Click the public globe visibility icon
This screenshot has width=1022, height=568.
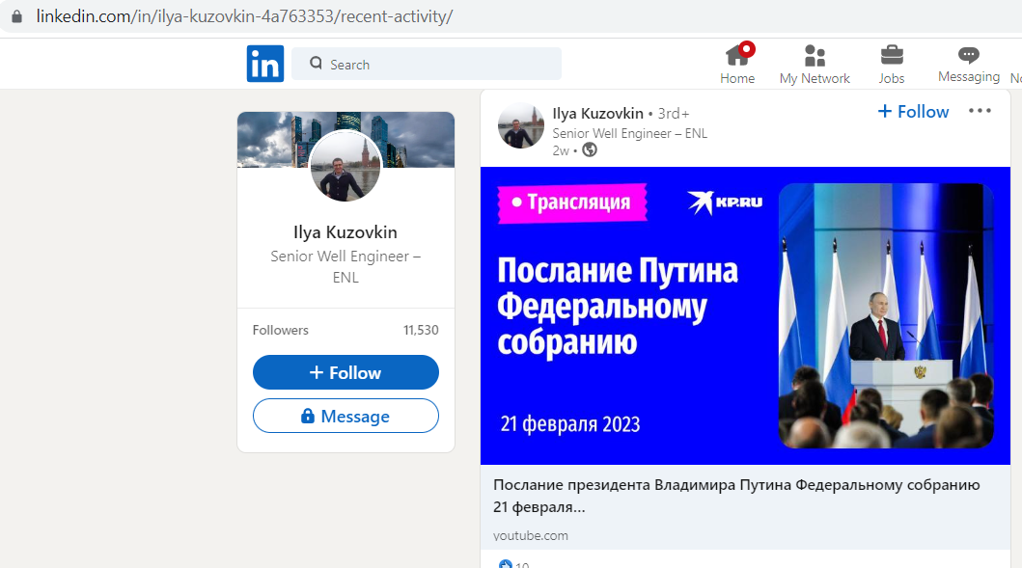(590, 150)
